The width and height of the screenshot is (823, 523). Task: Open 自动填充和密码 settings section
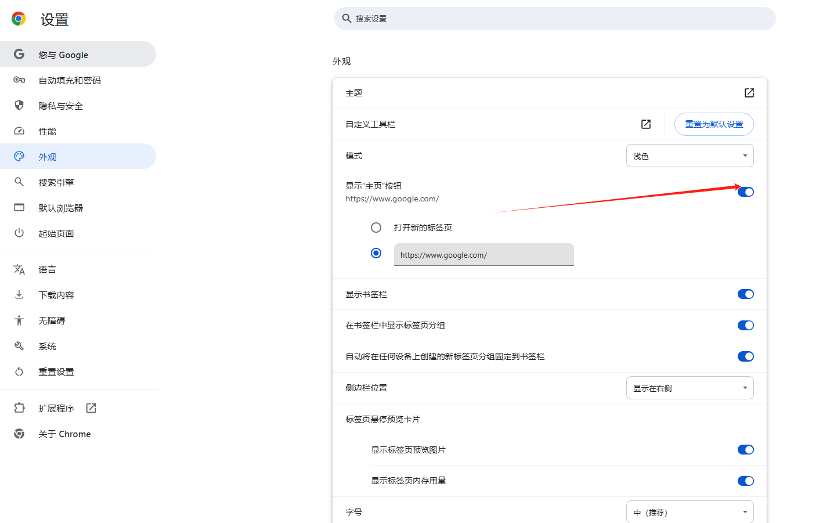pyautogui.click(x=78, y=80)
